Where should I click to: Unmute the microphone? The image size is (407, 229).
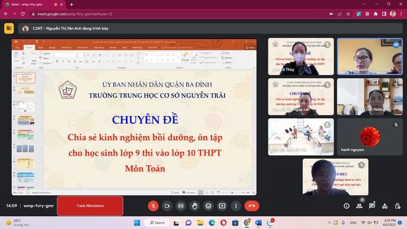coord(153,206)
